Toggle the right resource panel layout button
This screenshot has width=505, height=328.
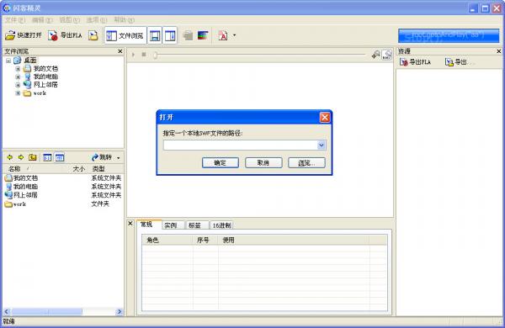click(x=170, y=35)
